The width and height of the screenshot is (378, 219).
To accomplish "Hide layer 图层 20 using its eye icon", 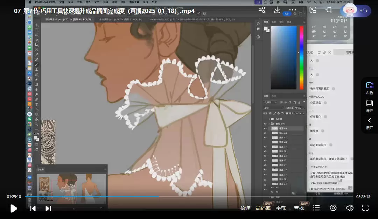I will pos(265,170).
